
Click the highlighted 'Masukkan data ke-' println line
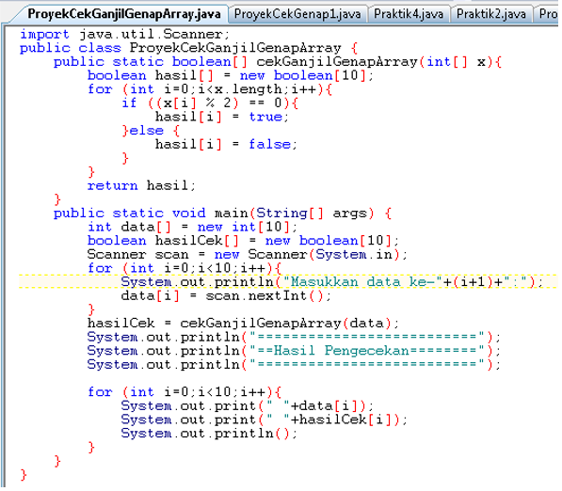pos(332,282)
